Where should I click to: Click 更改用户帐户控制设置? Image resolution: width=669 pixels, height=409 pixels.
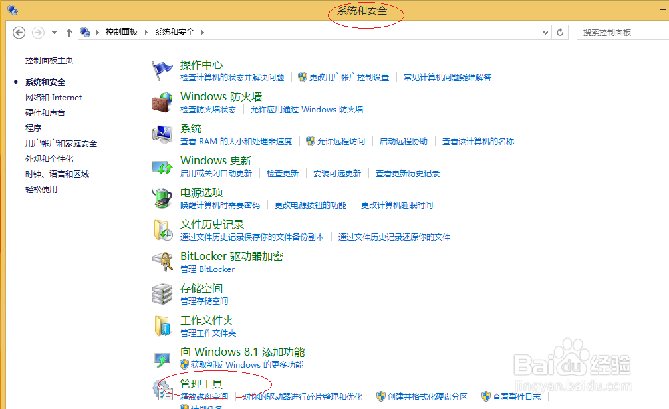point(349,77)
